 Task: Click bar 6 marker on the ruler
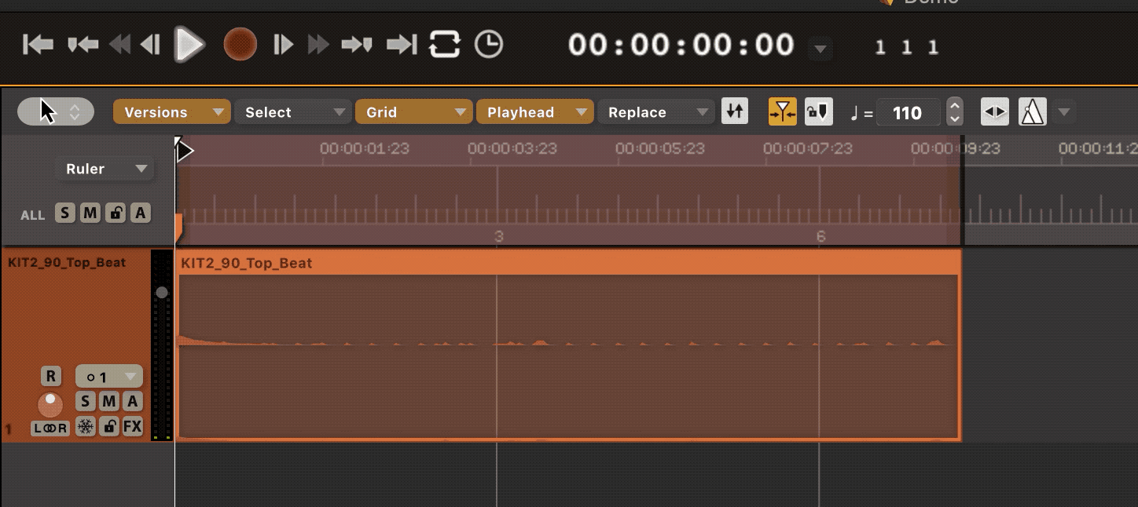[x=820, y=236]
